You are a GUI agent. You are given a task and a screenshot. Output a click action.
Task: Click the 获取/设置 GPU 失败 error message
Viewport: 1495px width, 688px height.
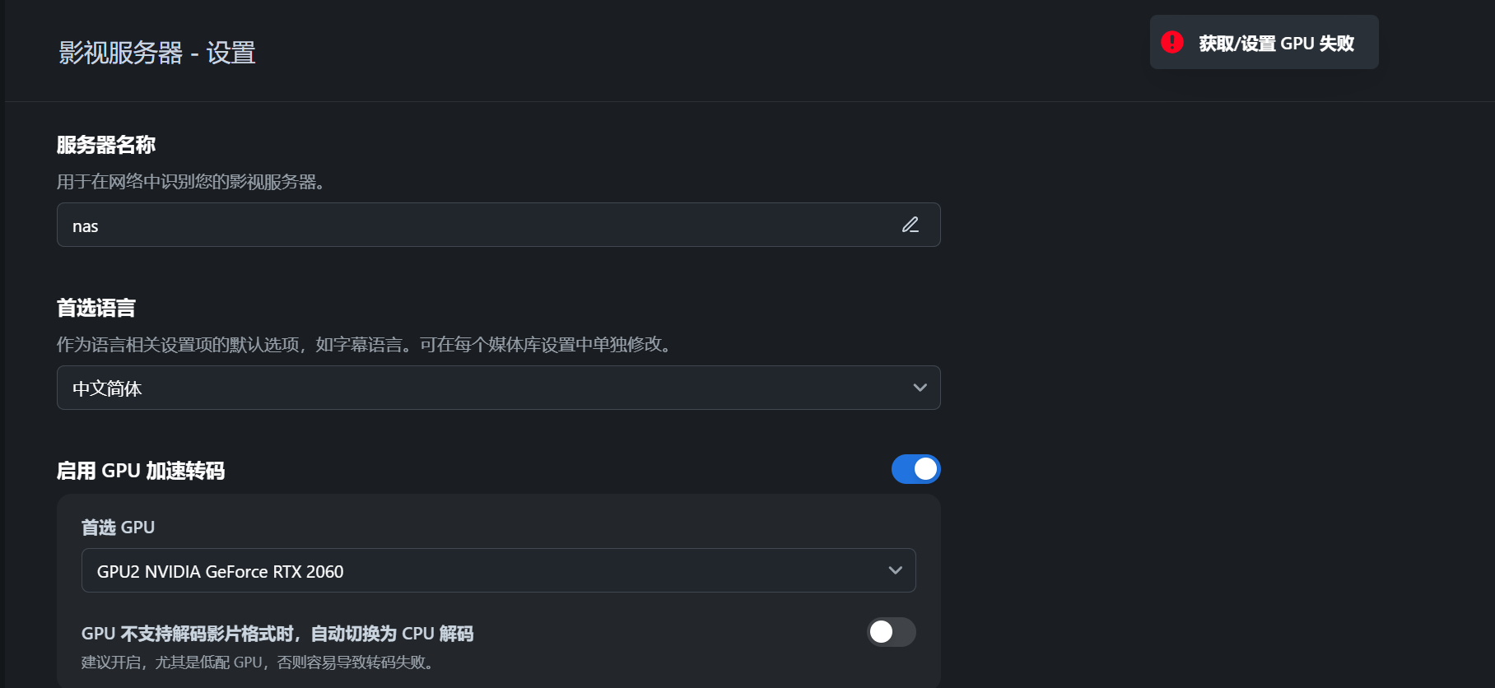click(x=1276, y=44)
